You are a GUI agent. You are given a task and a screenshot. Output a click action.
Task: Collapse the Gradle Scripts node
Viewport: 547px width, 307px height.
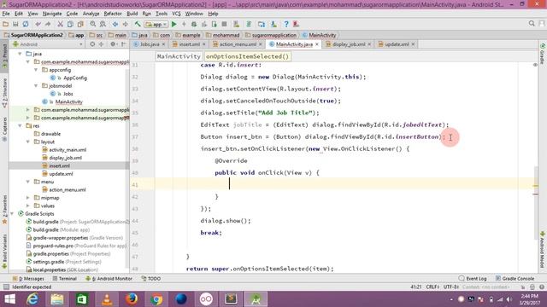(13, 214)
